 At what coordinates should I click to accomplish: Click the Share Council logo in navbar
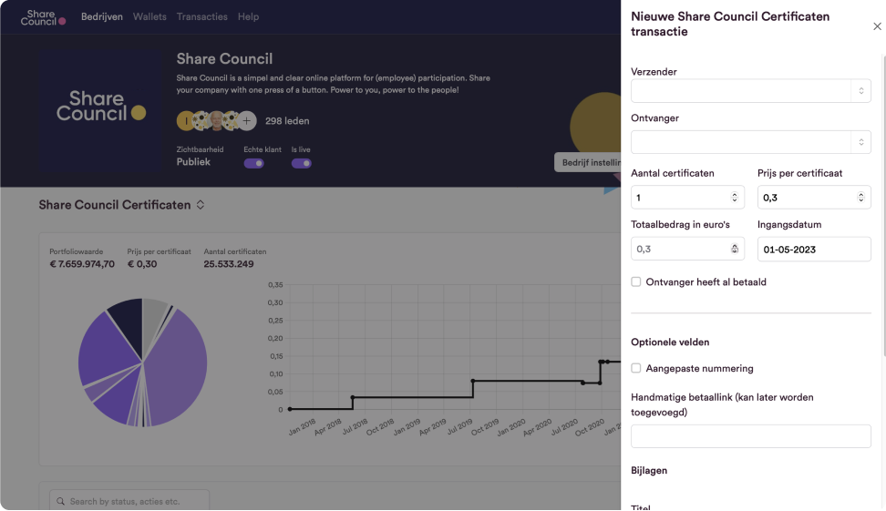[x=43, y=17]
